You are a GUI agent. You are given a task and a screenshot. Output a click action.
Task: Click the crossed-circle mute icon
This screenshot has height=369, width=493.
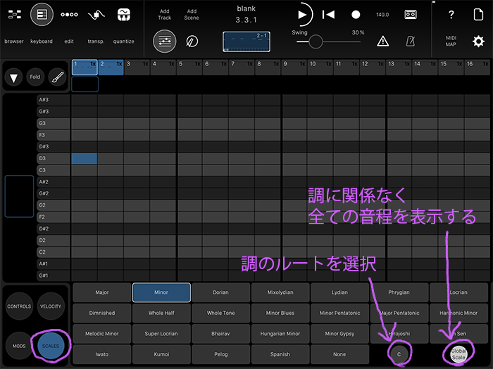pos(192,41)
